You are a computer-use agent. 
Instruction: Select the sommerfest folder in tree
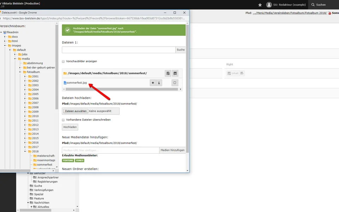click(x=45, y=165)
